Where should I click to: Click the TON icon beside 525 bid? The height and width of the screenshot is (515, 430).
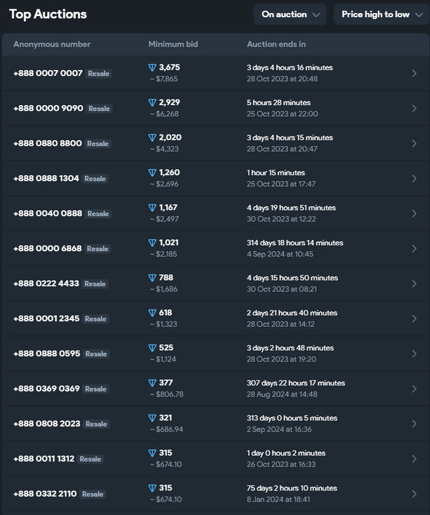152,348
